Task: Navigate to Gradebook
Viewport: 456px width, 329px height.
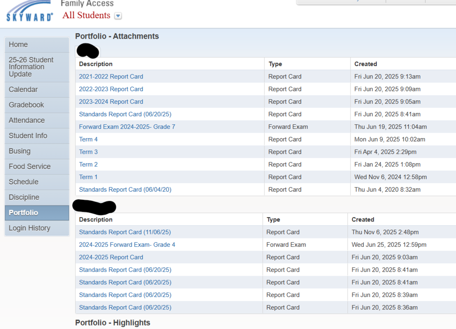Action: click(x=26, y=105)
